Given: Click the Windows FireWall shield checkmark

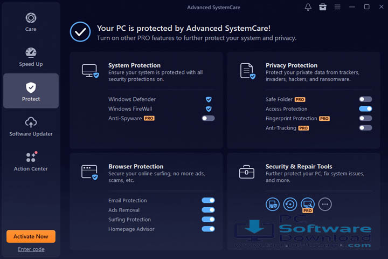Looking at the screenshot, I should (x=209, y=109).
